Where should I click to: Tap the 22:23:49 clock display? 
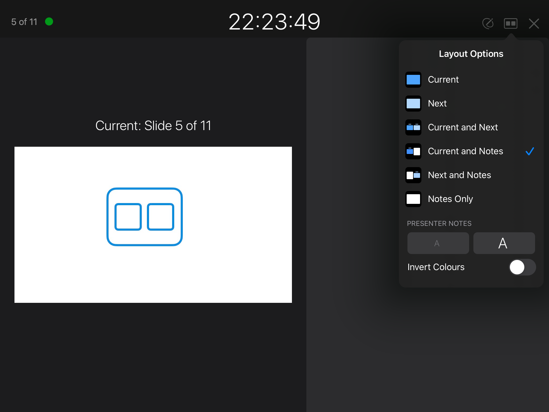pos(274,22)
